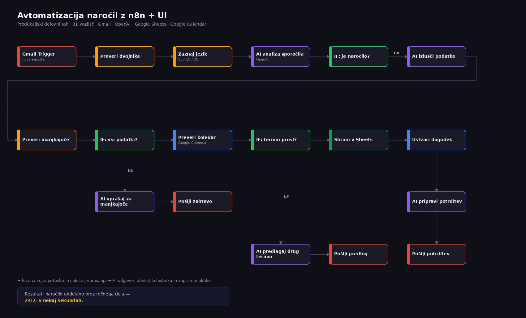Select the Shrani v Sheets node

point(359,140)
